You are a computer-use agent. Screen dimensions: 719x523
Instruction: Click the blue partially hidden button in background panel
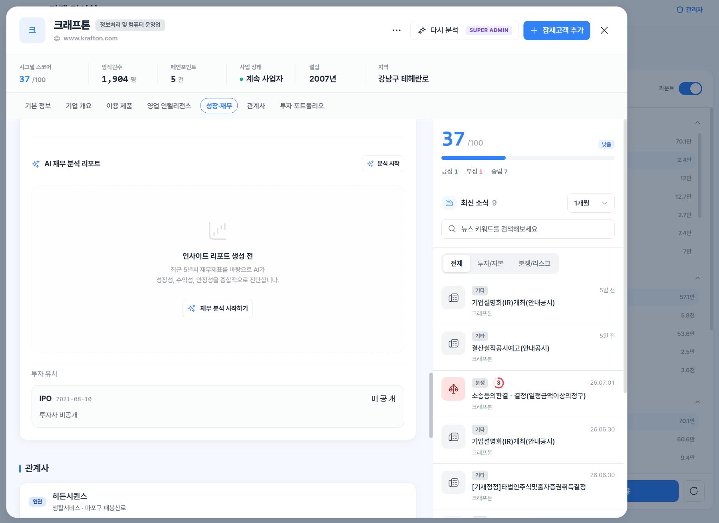(x=653, y=491)
